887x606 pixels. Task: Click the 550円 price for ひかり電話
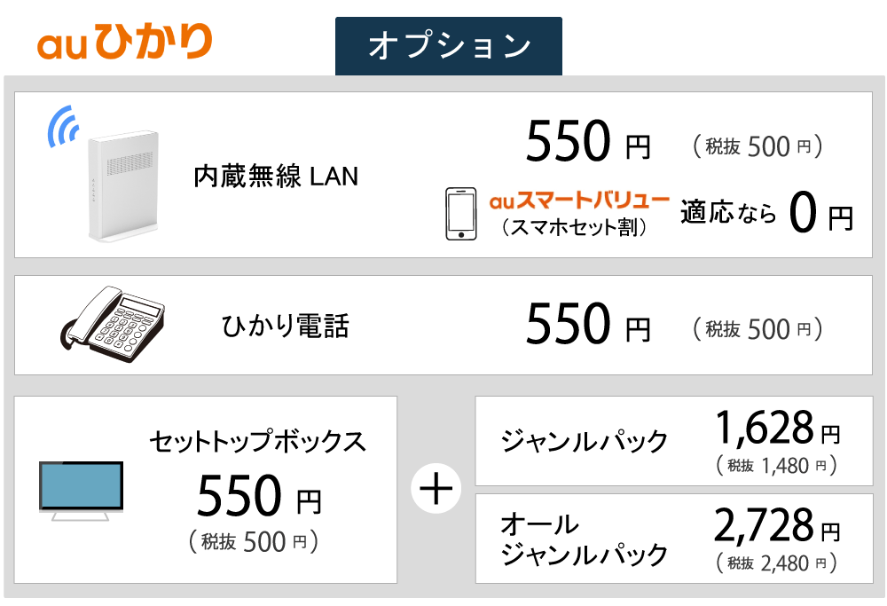pyautogui.click(x=588, y=324)
